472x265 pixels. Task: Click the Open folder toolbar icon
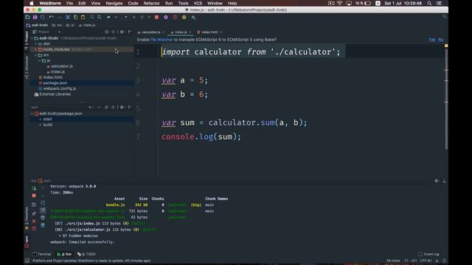click(28, 18)
